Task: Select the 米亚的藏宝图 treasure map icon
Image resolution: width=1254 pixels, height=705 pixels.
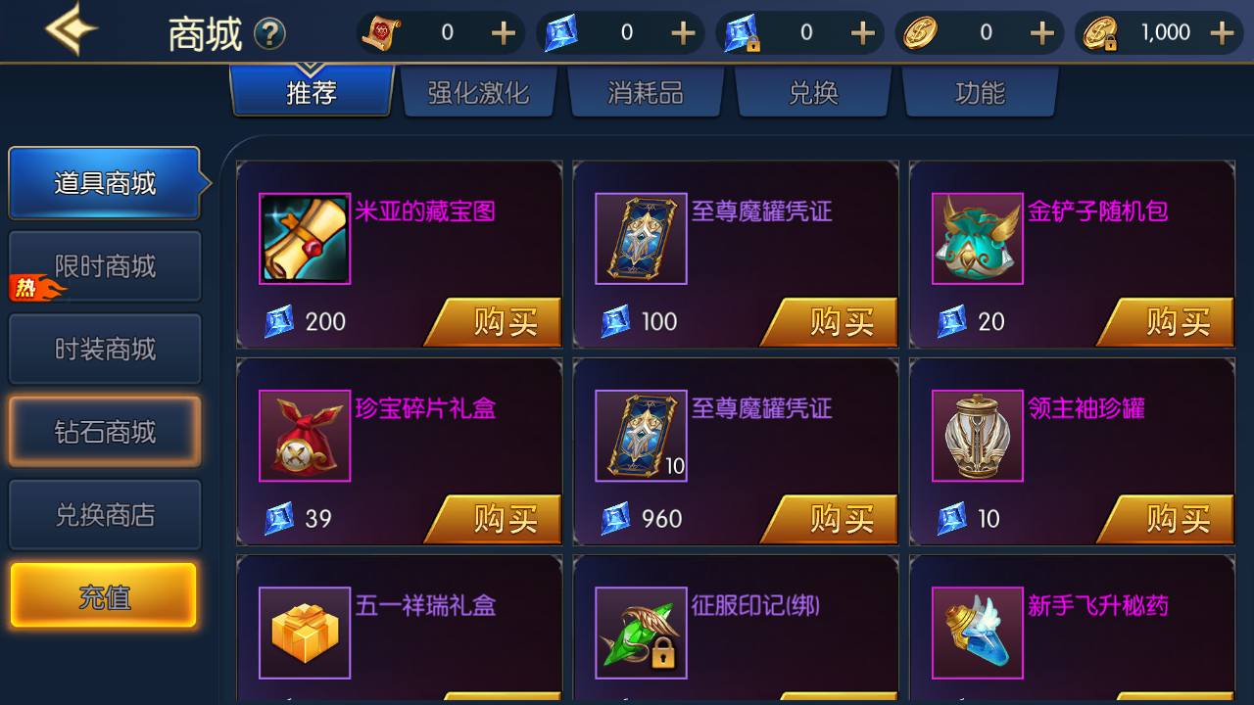Action: click(305, 239)
